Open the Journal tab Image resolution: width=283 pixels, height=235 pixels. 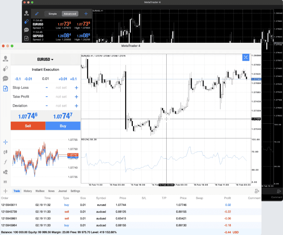coord(62,191)
